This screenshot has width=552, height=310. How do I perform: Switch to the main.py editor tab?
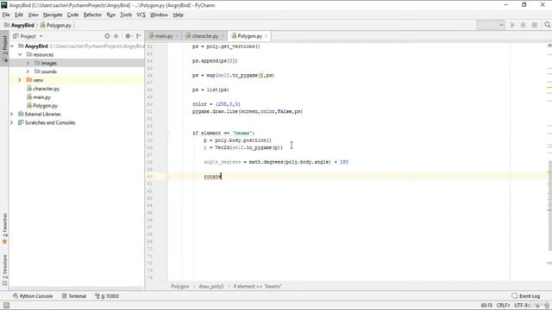(x=163, y=36)
